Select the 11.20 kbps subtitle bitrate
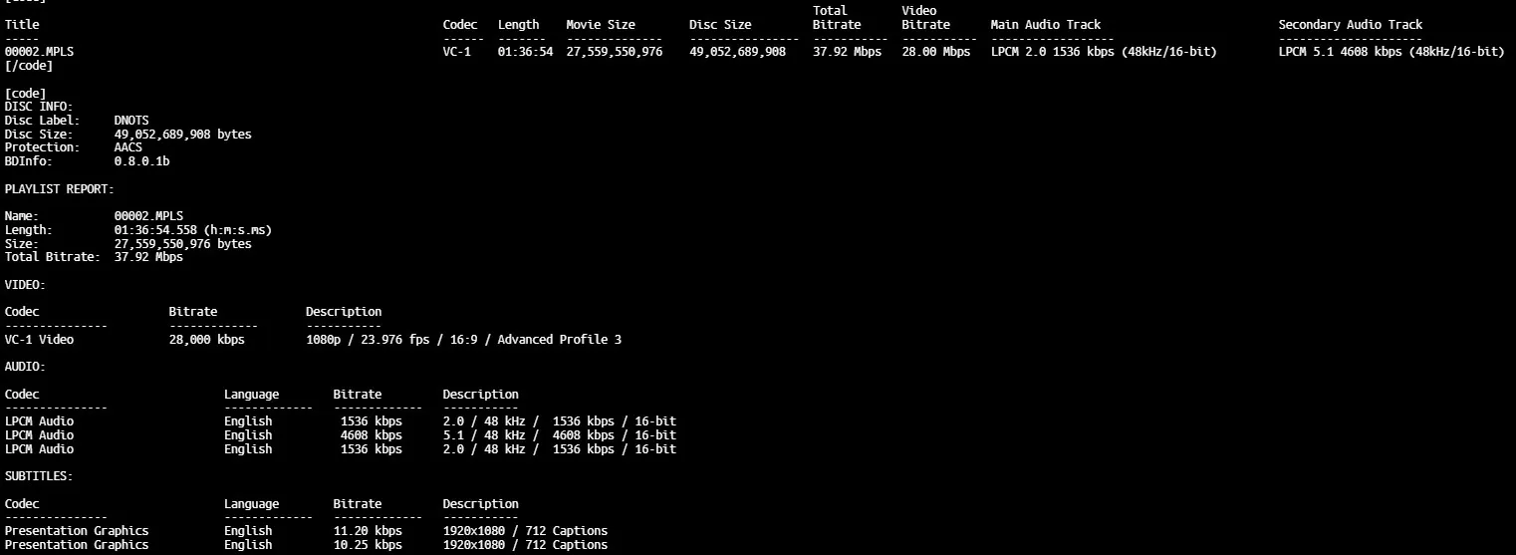 [x=368, y=531]
